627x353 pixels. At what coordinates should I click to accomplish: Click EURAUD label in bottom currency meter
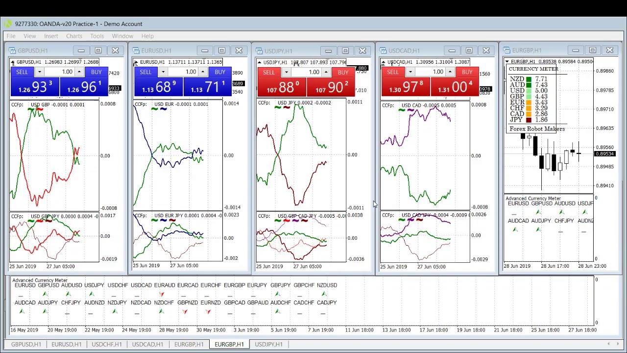(x=165, y=285)
